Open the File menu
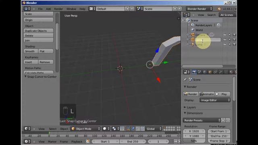This screenshot has height=145, width=258. click(40, 9)
